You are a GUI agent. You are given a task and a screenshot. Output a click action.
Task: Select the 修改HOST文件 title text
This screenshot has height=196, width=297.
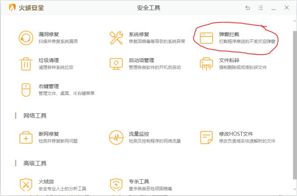click(236, 134)
